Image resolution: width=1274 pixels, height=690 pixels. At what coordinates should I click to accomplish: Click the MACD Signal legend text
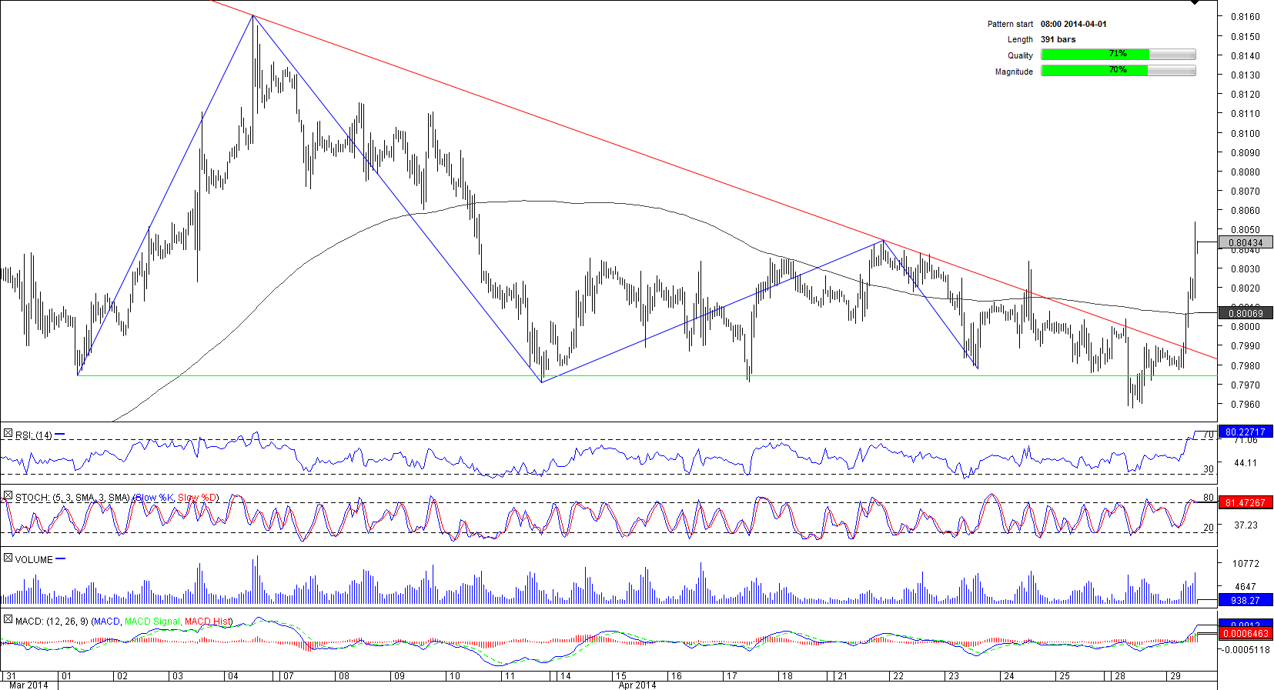pos(152,621)
